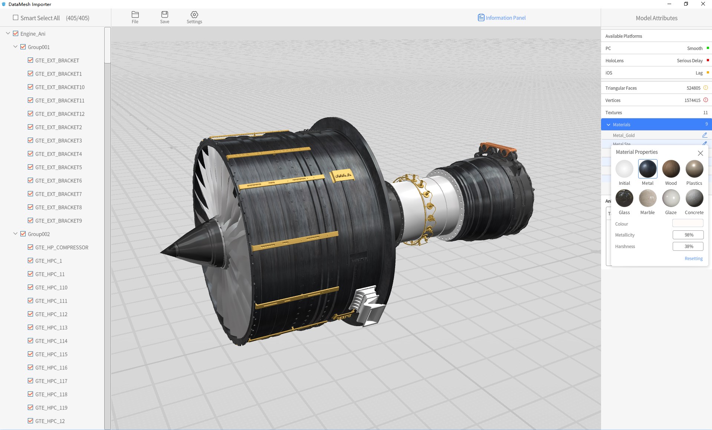
Task: Toggle the Smart Select All checkbox
Action: pos(16,17)
